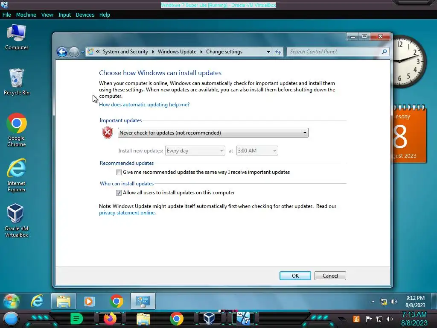437x328 pixels.
Task: Refresh the Control Panel address bar
Action: point(278,52)
